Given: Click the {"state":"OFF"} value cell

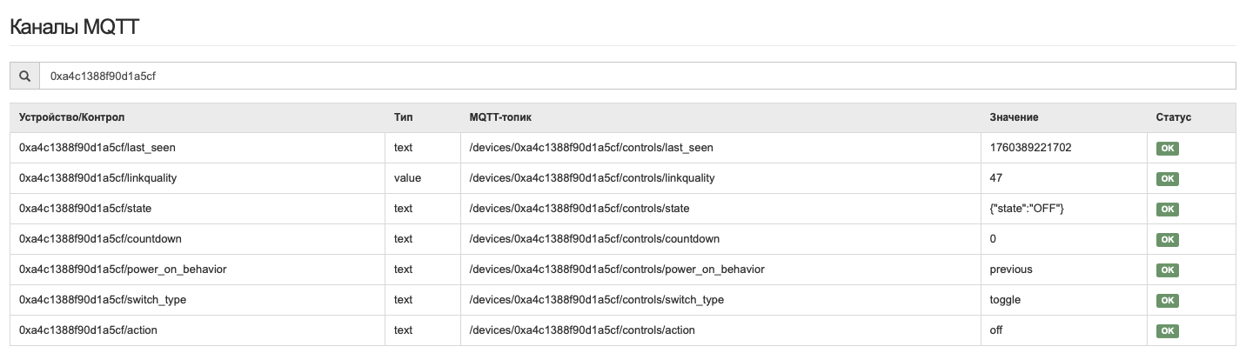Looking at the screenshot, I should pyautogui.click(x=1027, y=209).
